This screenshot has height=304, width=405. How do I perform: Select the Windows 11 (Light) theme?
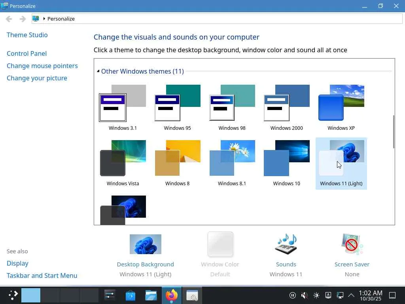coord(341,163)
